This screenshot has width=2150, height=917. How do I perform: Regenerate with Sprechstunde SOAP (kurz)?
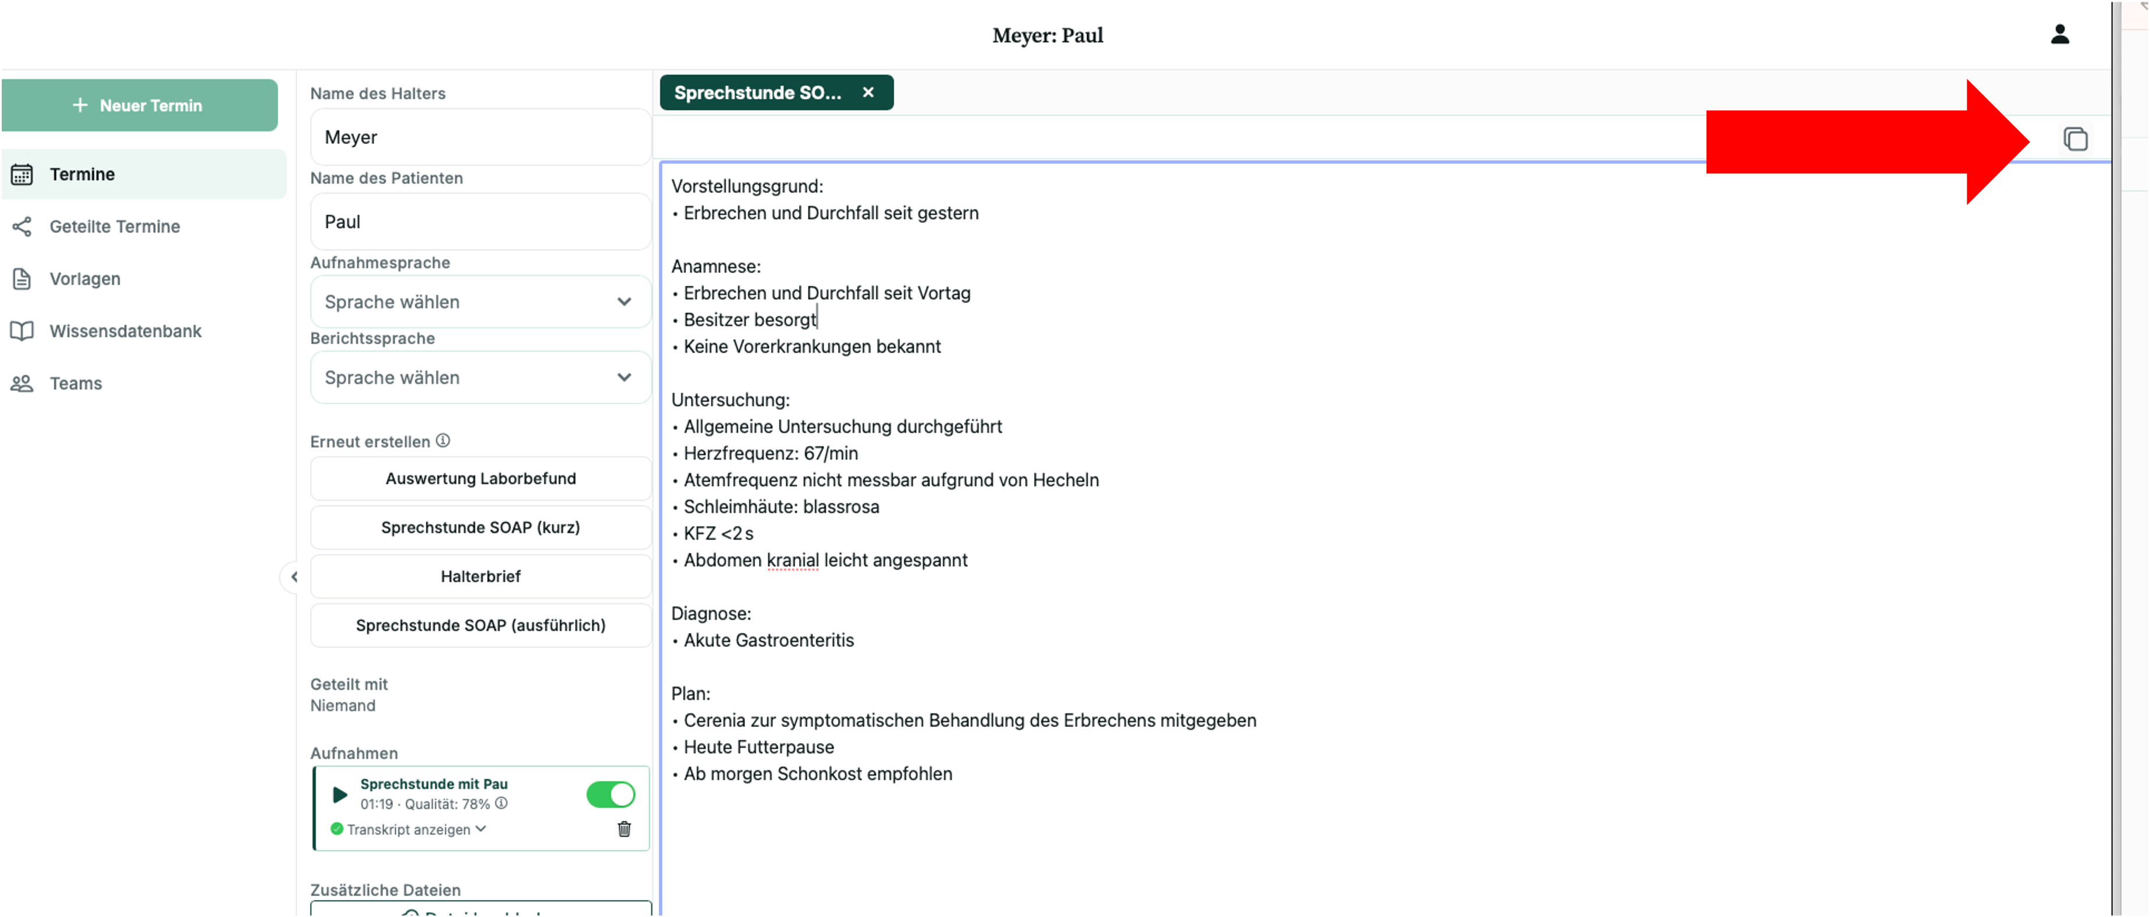click(x=480, y=527)
